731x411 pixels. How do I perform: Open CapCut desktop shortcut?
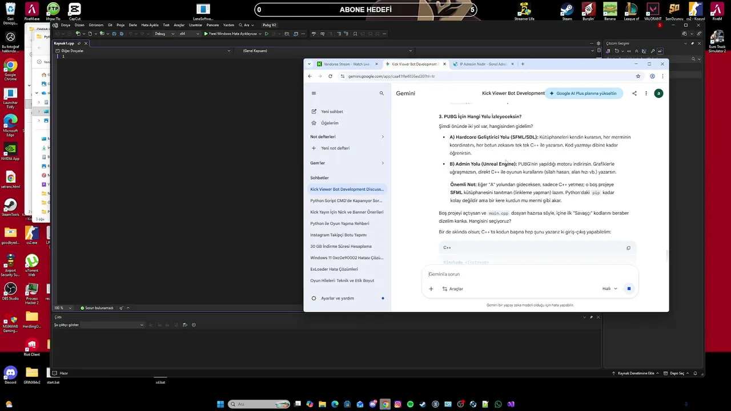pyautogui.click(x=74, y=11)
